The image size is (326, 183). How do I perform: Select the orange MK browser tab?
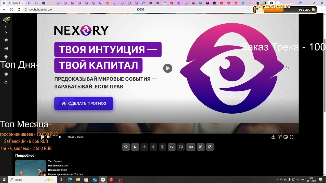pyautogui.click(x=108, y=3)
